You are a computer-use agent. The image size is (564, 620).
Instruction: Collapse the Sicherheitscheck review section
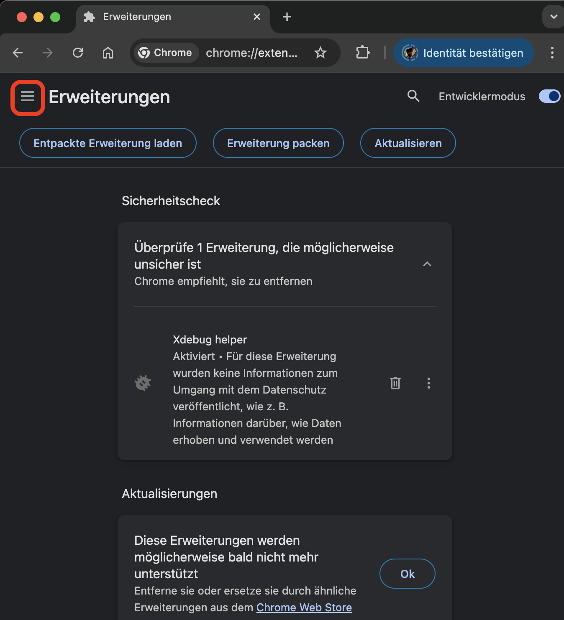coord(427,264)
